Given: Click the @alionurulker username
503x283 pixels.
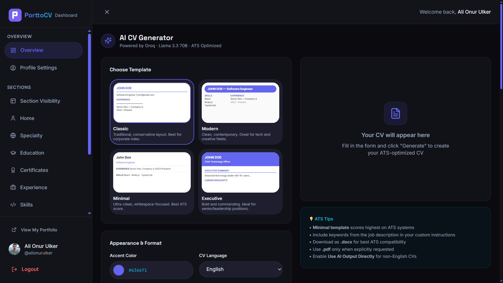Looking at the screenshot, I should (x=39, y=253).
